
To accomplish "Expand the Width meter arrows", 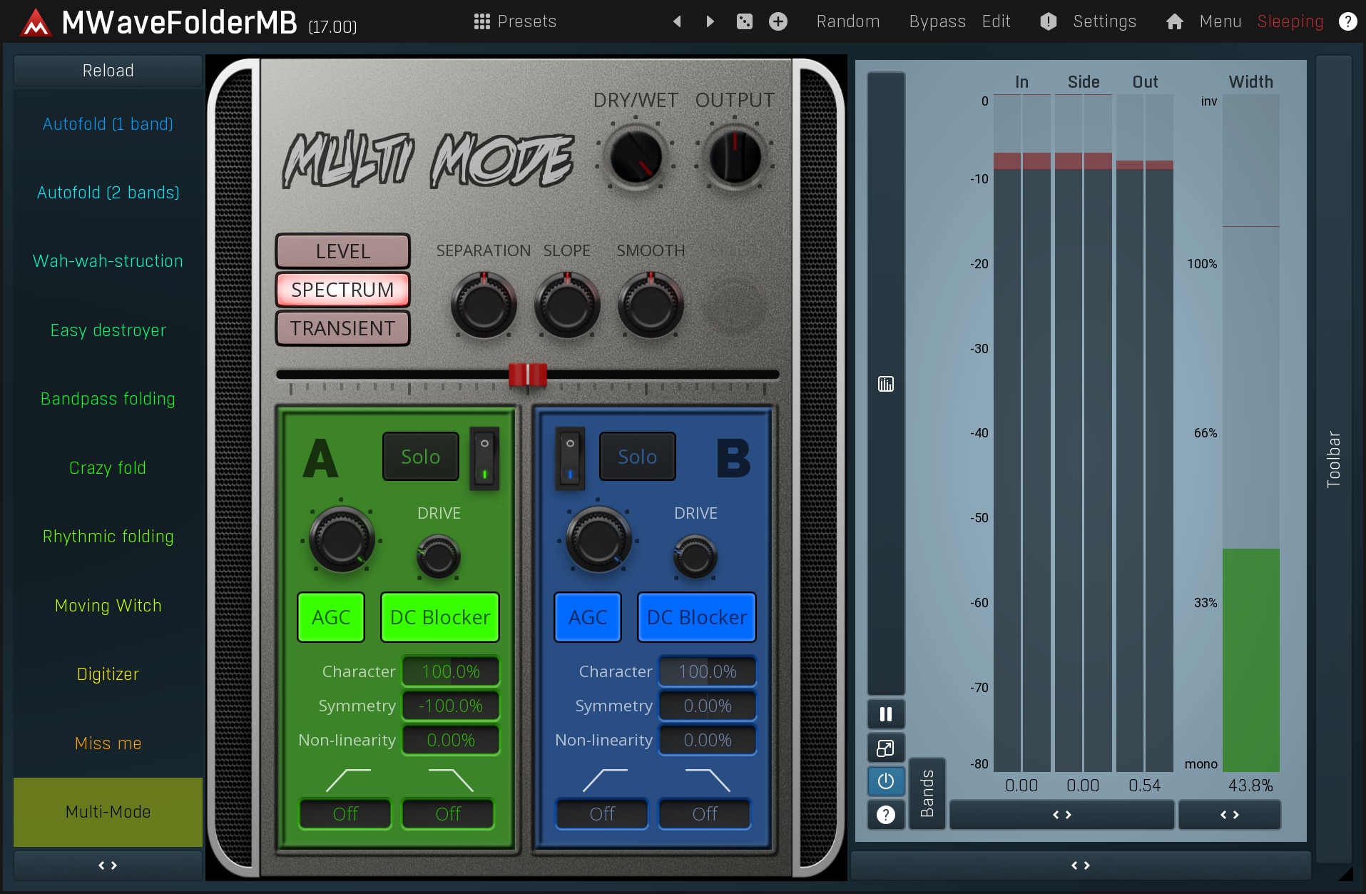I will tap(1229, 815).
